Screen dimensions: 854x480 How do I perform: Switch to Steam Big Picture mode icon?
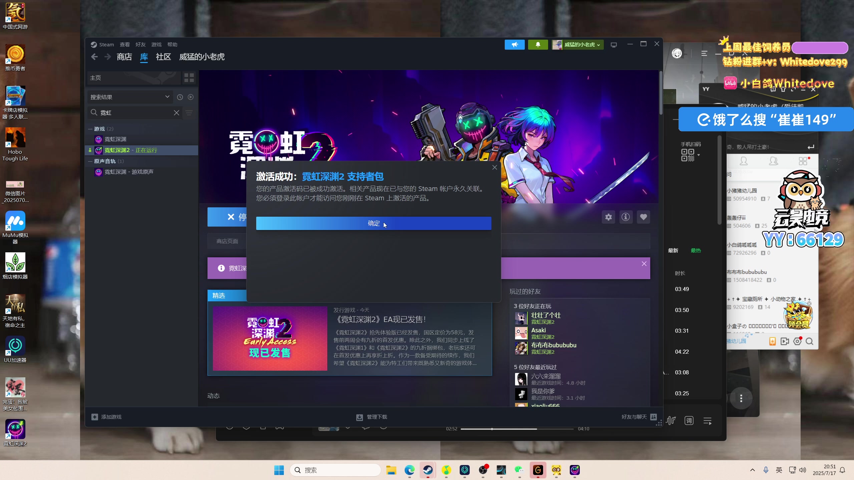click(x=614, y=45)
